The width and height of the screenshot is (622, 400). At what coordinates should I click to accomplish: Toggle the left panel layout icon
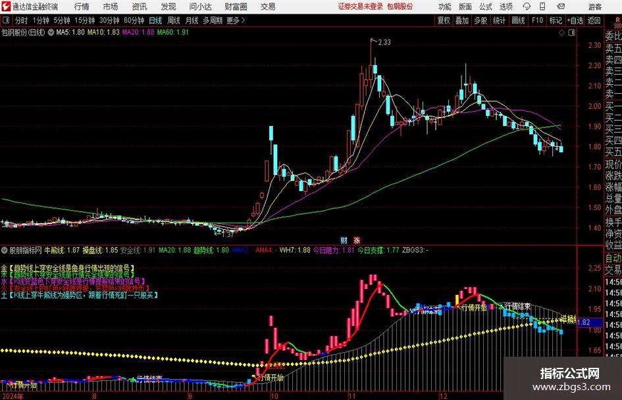point(5,20)
